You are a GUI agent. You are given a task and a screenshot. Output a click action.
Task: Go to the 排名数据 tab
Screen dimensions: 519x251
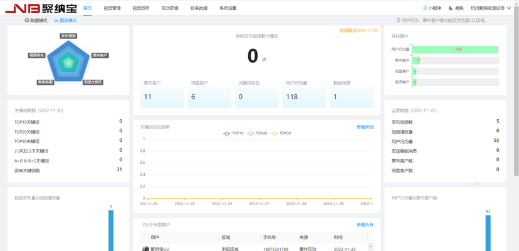pyautogui.click(x=199, y=9)
